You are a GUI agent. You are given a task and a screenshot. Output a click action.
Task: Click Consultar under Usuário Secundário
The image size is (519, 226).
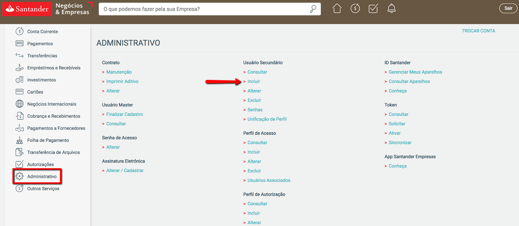[x=257, y=72]
